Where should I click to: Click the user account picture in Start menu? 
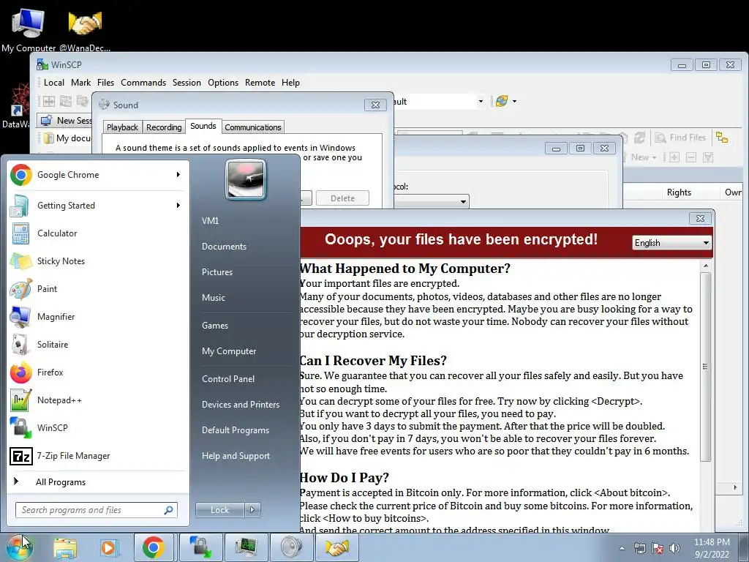coord(246,179)
